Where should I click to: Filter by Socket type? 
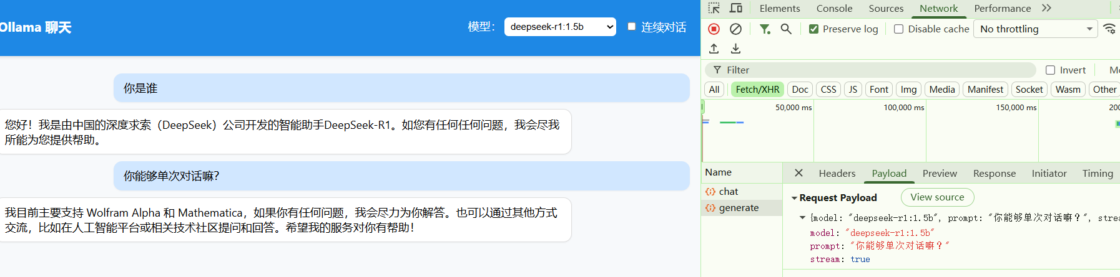[1029, 90]
